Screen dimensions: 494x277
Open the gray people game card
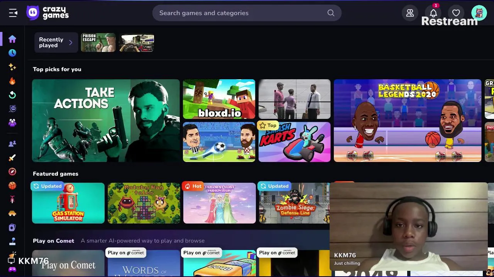[x=294, y=99]
